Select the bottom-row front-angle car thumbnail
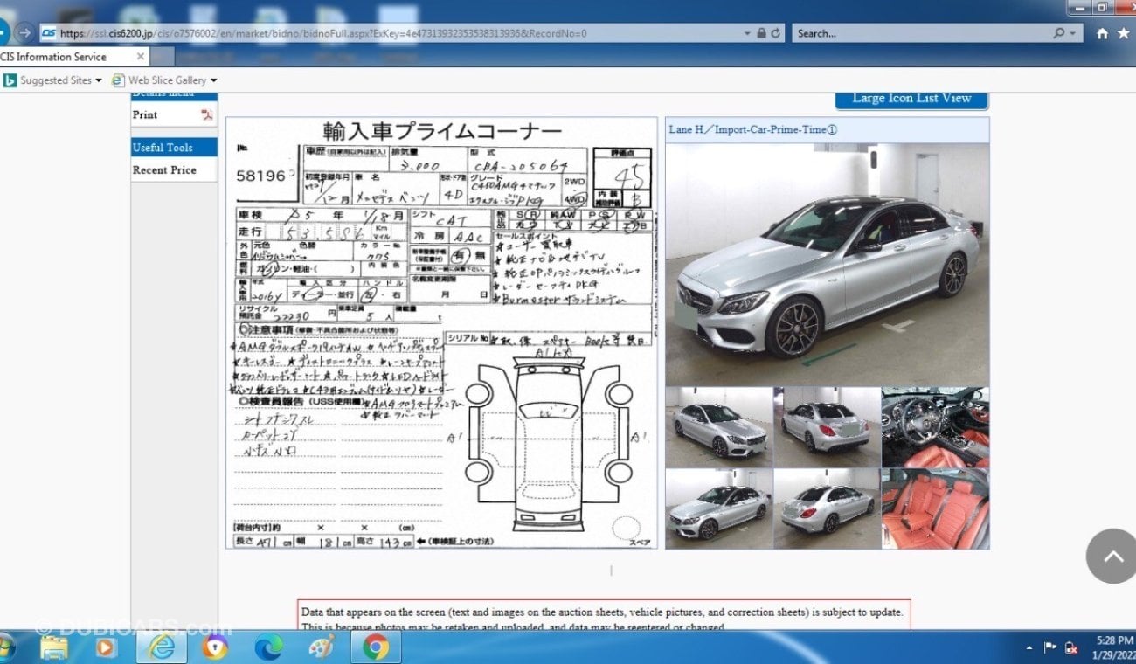 coord(719,508)
